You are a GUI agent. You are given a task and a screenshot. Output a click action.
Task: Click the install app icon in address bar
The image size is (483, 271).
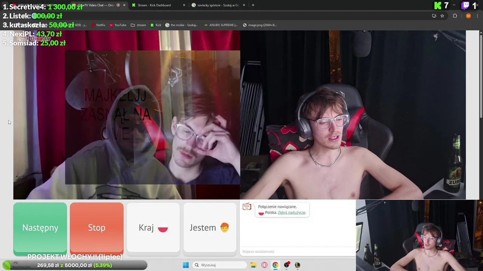(434, 16)
